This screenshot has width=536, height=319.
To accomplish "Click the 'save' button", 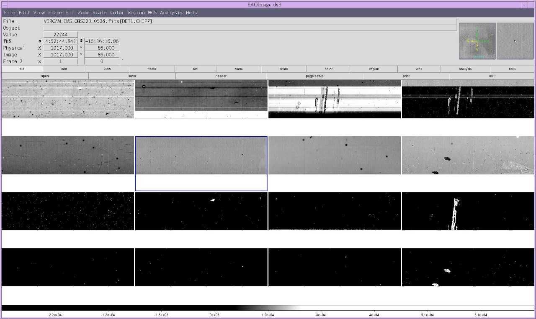I will coord(132,76).
